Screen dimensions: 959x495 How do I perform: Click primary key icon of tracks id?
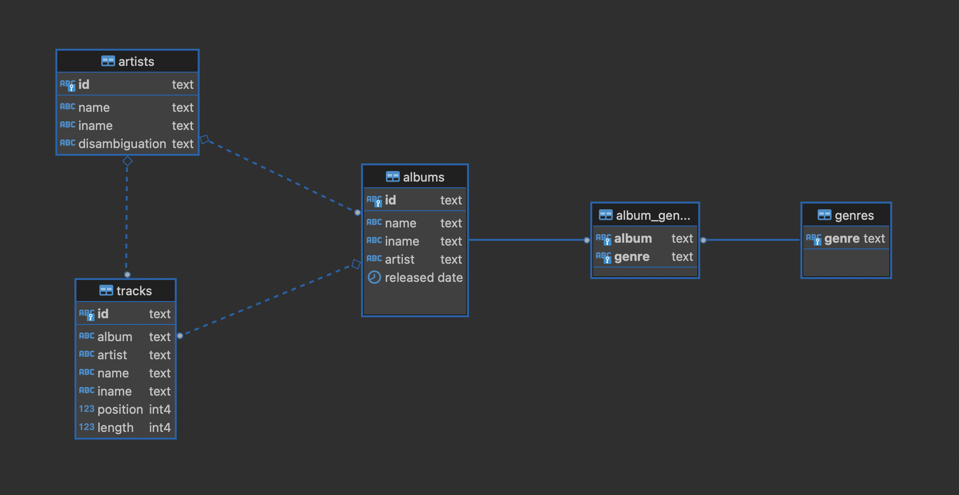(x=86, y=314)
